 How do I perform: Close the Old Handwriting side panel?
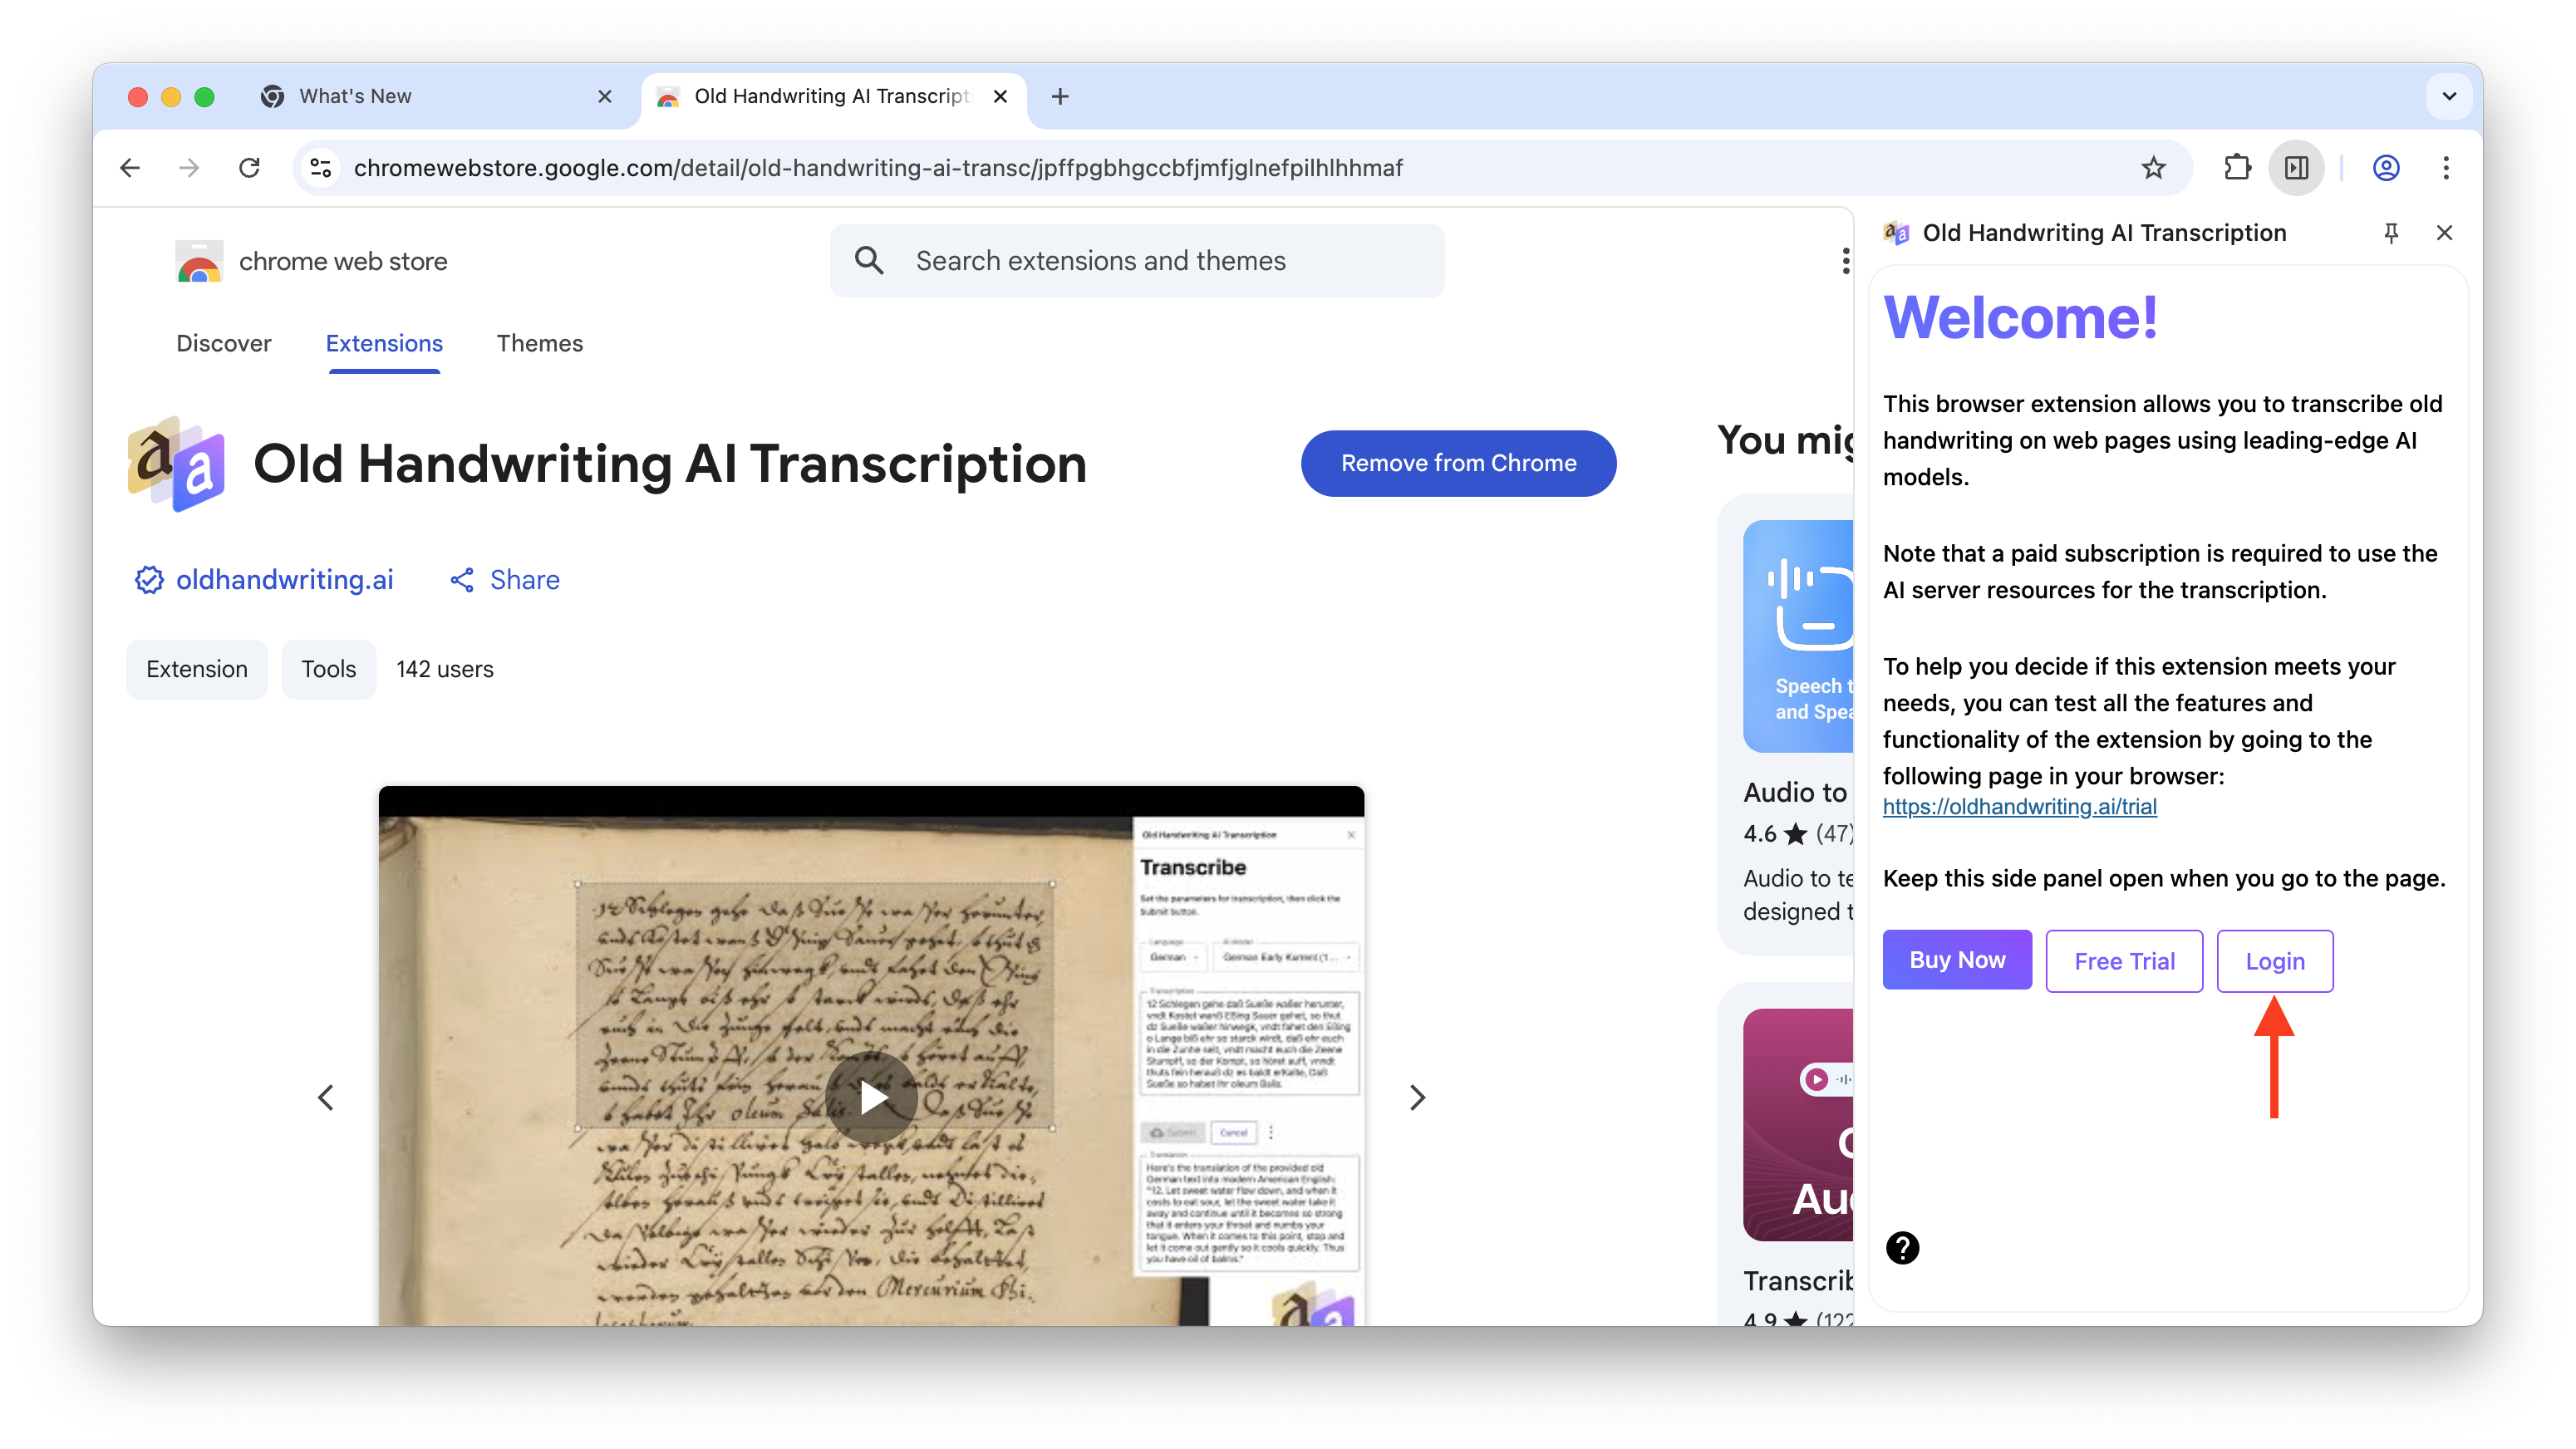(2444, 232)
